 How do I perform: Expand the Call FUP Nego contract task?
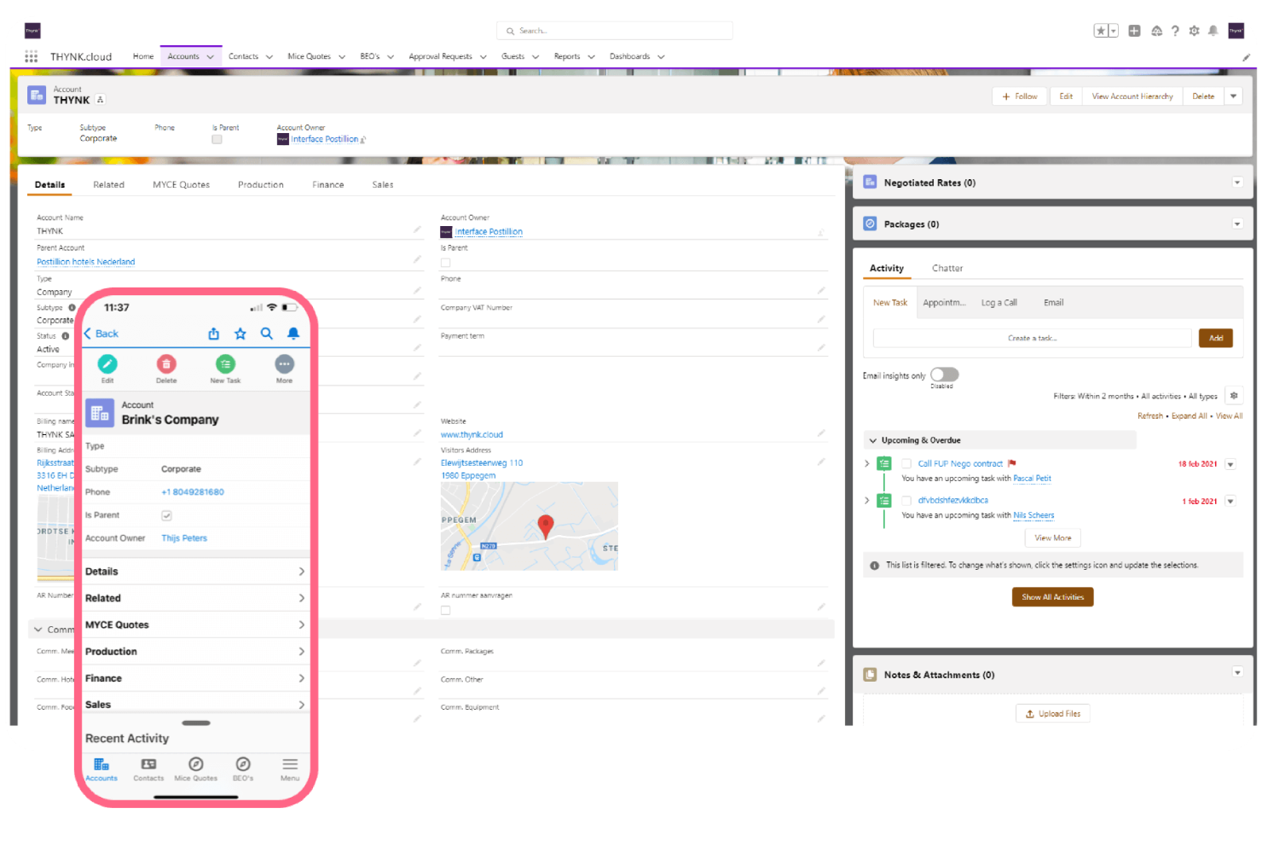(867, 464)
